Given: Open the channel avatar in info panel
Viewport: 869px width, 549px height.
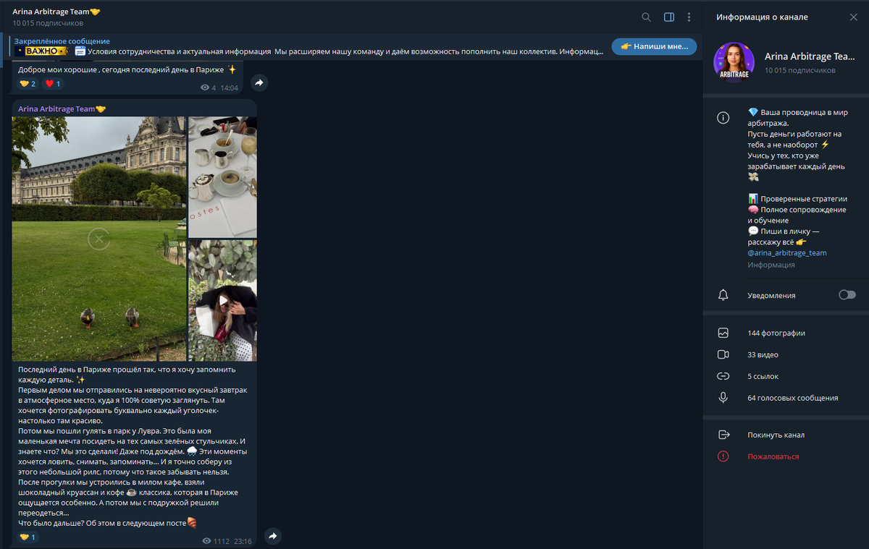Looking at the screenshot, I should pos(734,62).
